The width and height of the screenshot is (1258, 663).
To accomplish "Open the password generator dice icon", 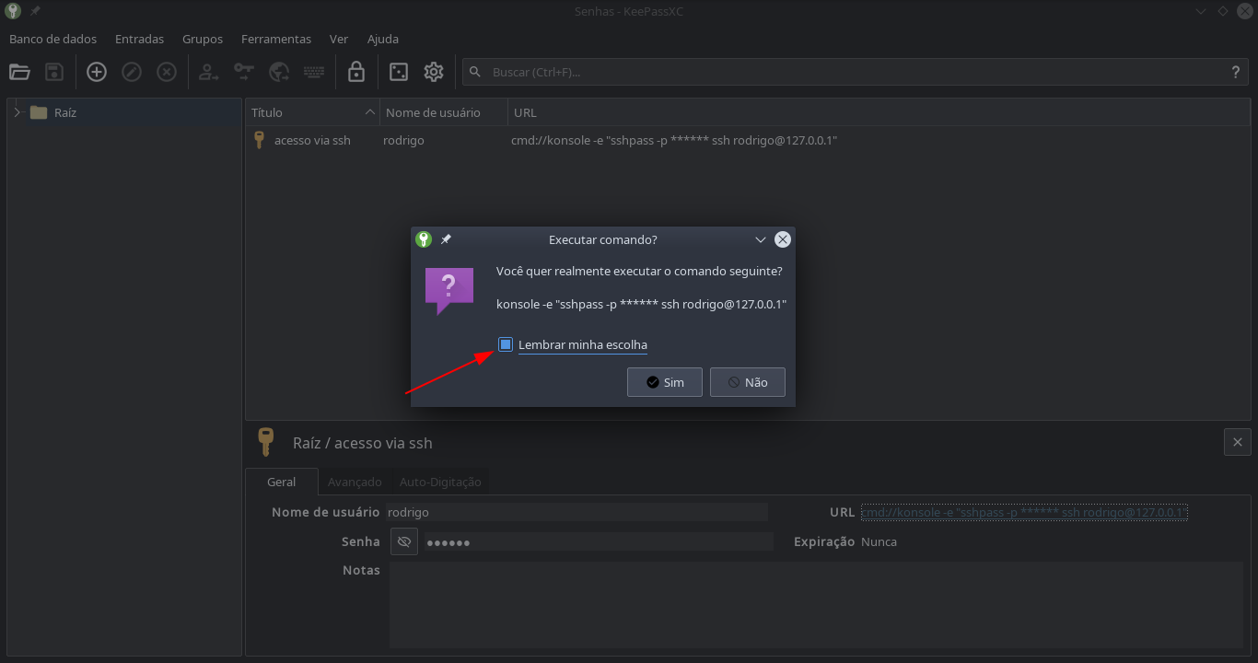I will click(399, 72).
